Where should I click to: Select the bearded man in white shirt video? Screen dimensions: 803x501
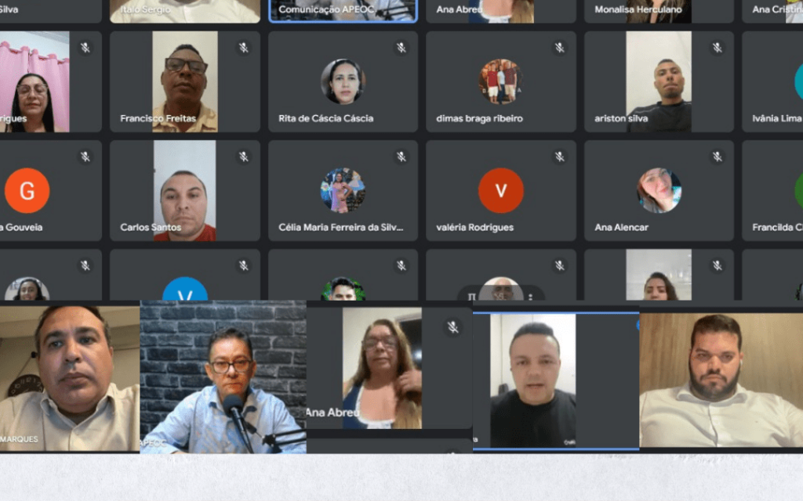721,380
